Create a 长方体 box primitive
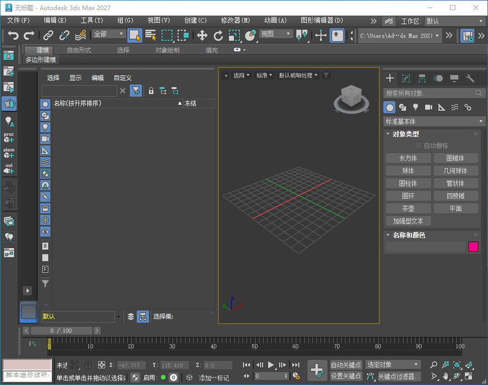This screenshot has height=385, width=488. (409, 158)
